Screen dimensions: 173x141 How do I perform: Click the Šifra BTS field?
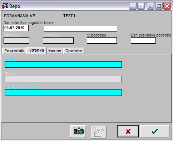tap(16, 40)
